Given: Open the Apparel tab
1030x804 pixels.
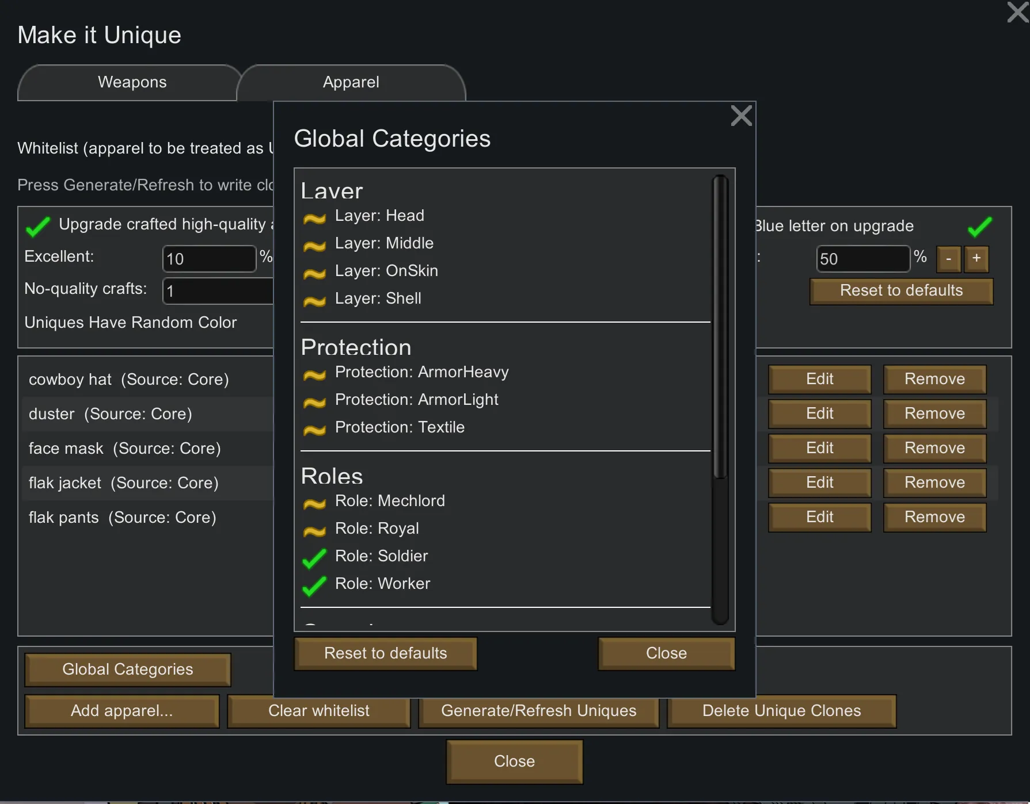Looking at the screenshot, I should click(351, 82).
